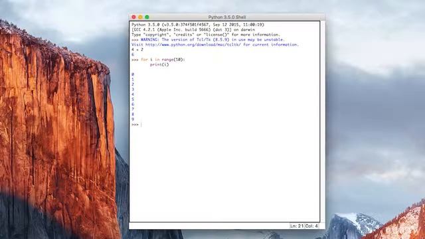Click the loop output 3

point(133,89)
